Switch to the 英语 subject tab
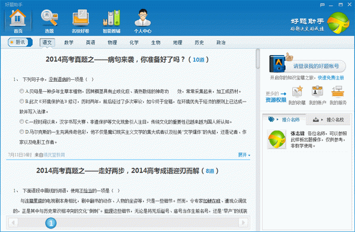 tap(91, 43)
